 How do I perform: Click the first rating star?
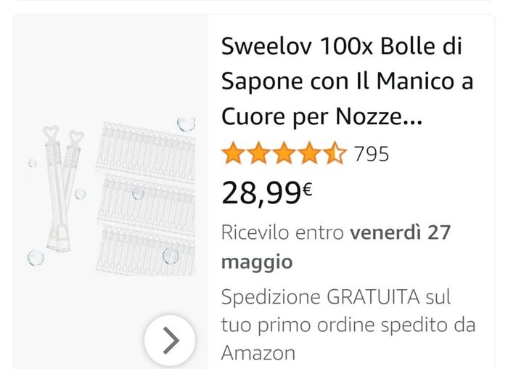click(x=233, y=154)
